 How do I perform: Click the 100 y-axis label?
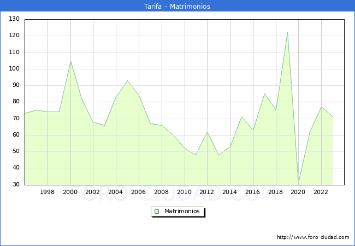[14, 69]
